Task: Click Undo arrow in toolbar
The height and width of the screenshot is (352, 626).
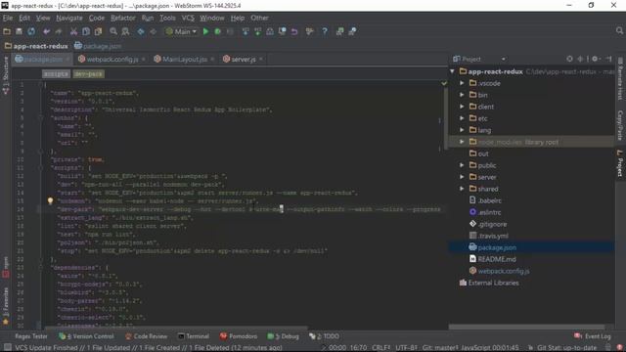Action: 47,31
